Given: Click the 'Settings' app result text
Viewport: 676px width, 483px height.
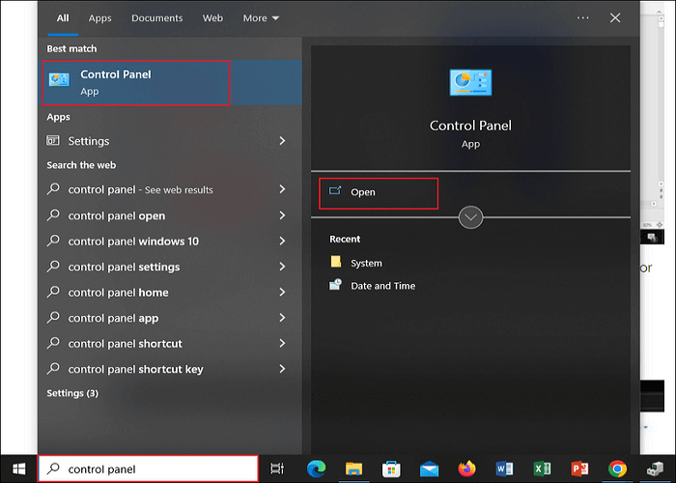Looking at the screenshot, I should (89, 141).
